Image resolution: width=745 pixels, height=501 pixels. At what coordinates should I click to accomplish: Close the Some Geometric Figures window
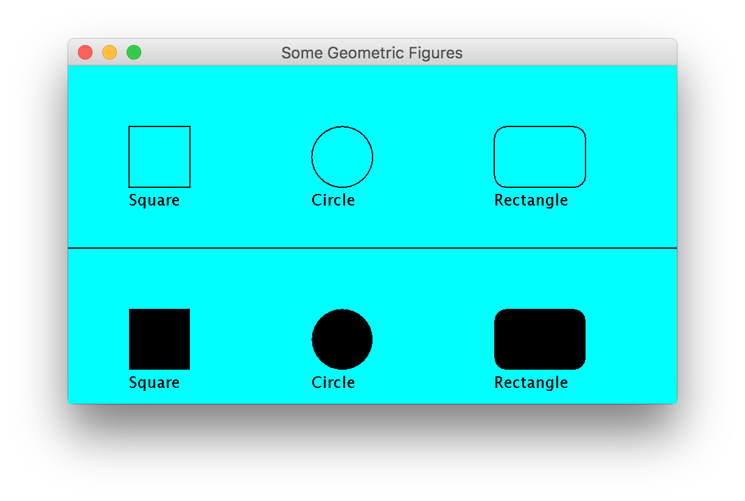(85, 53)
